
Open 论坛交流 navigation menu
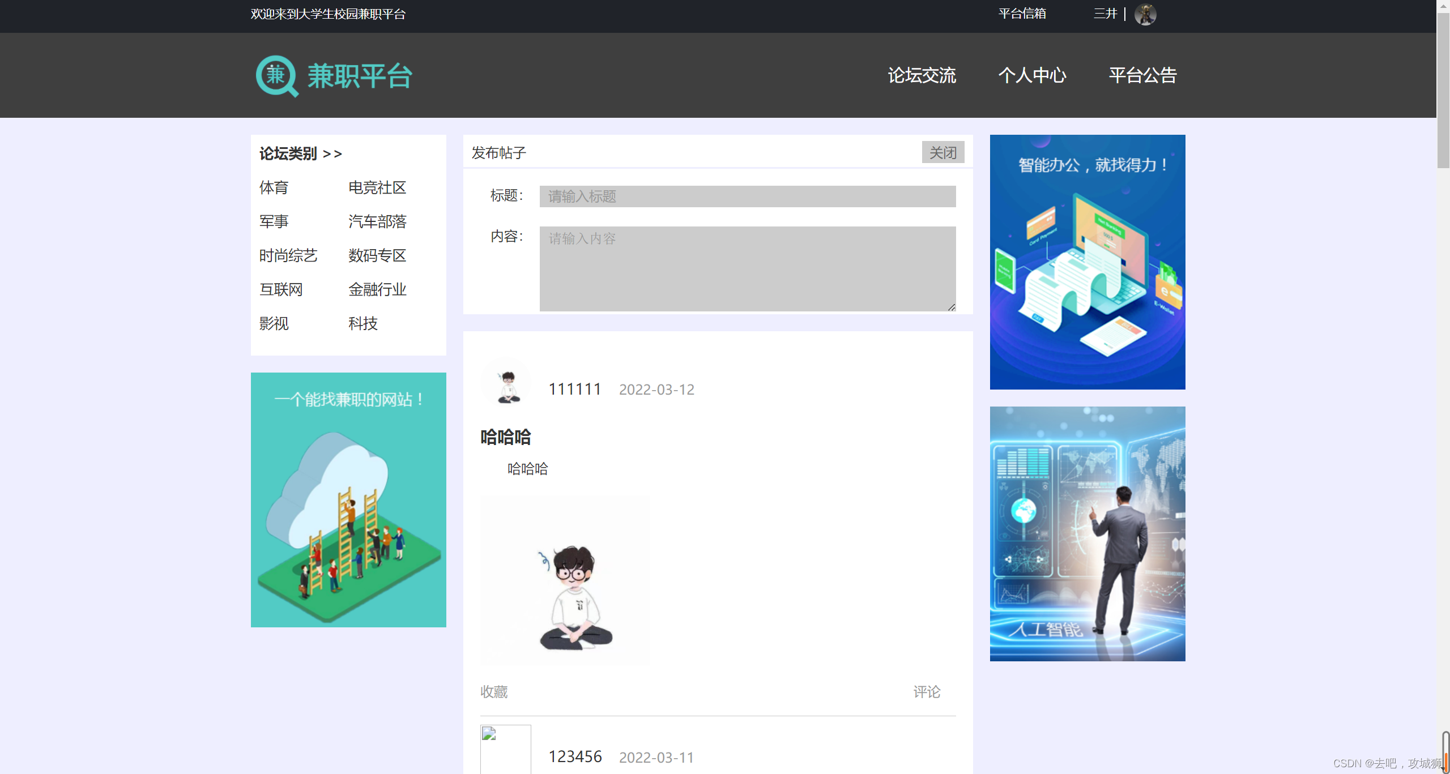(922, 75)
